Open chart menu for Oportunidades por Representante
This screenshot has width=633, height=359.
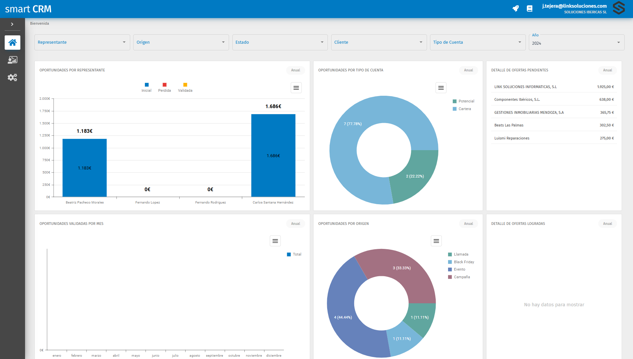pos(296,88)
